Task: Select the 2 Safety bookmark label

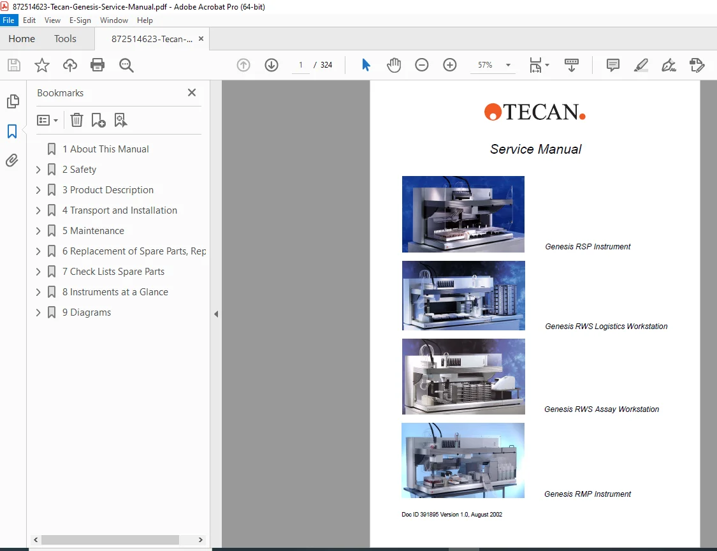Action: click(x=80, y=170)
